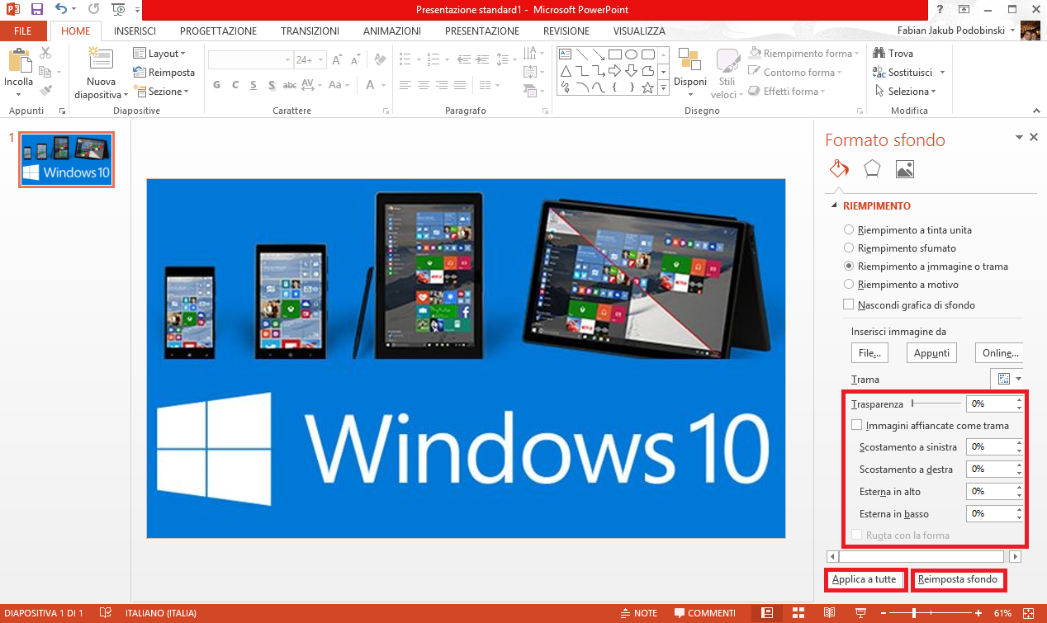Fit slide to window icon next to 61%
The height and width of the screenshot is (623, 1047).
[1029, 613]
